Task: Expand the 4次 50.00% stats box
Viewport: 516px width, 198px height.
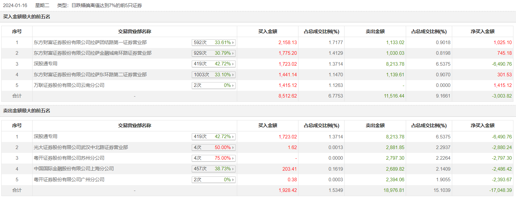Action: pyautogui.click(x=213, y=147)
